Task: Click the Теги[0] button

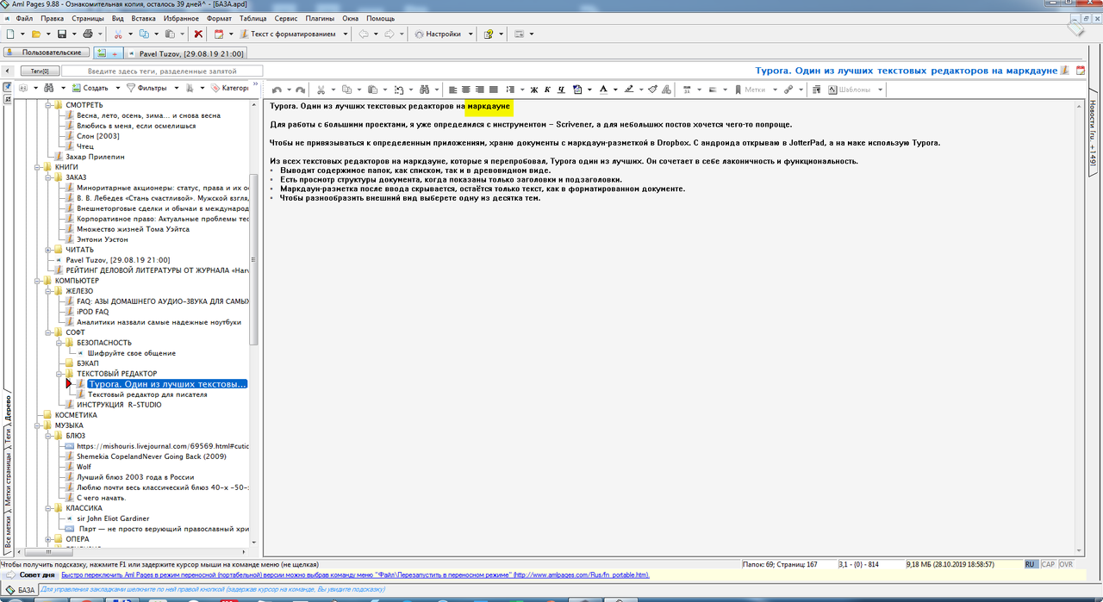Action: (x=40, y=71)
